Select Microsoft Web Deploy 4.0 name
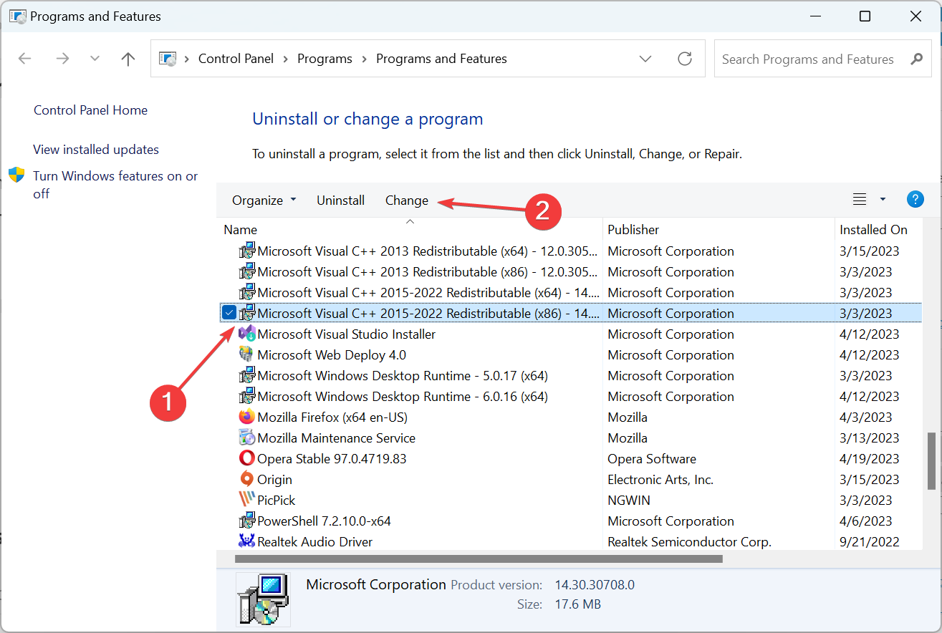 tap(332, 355)
